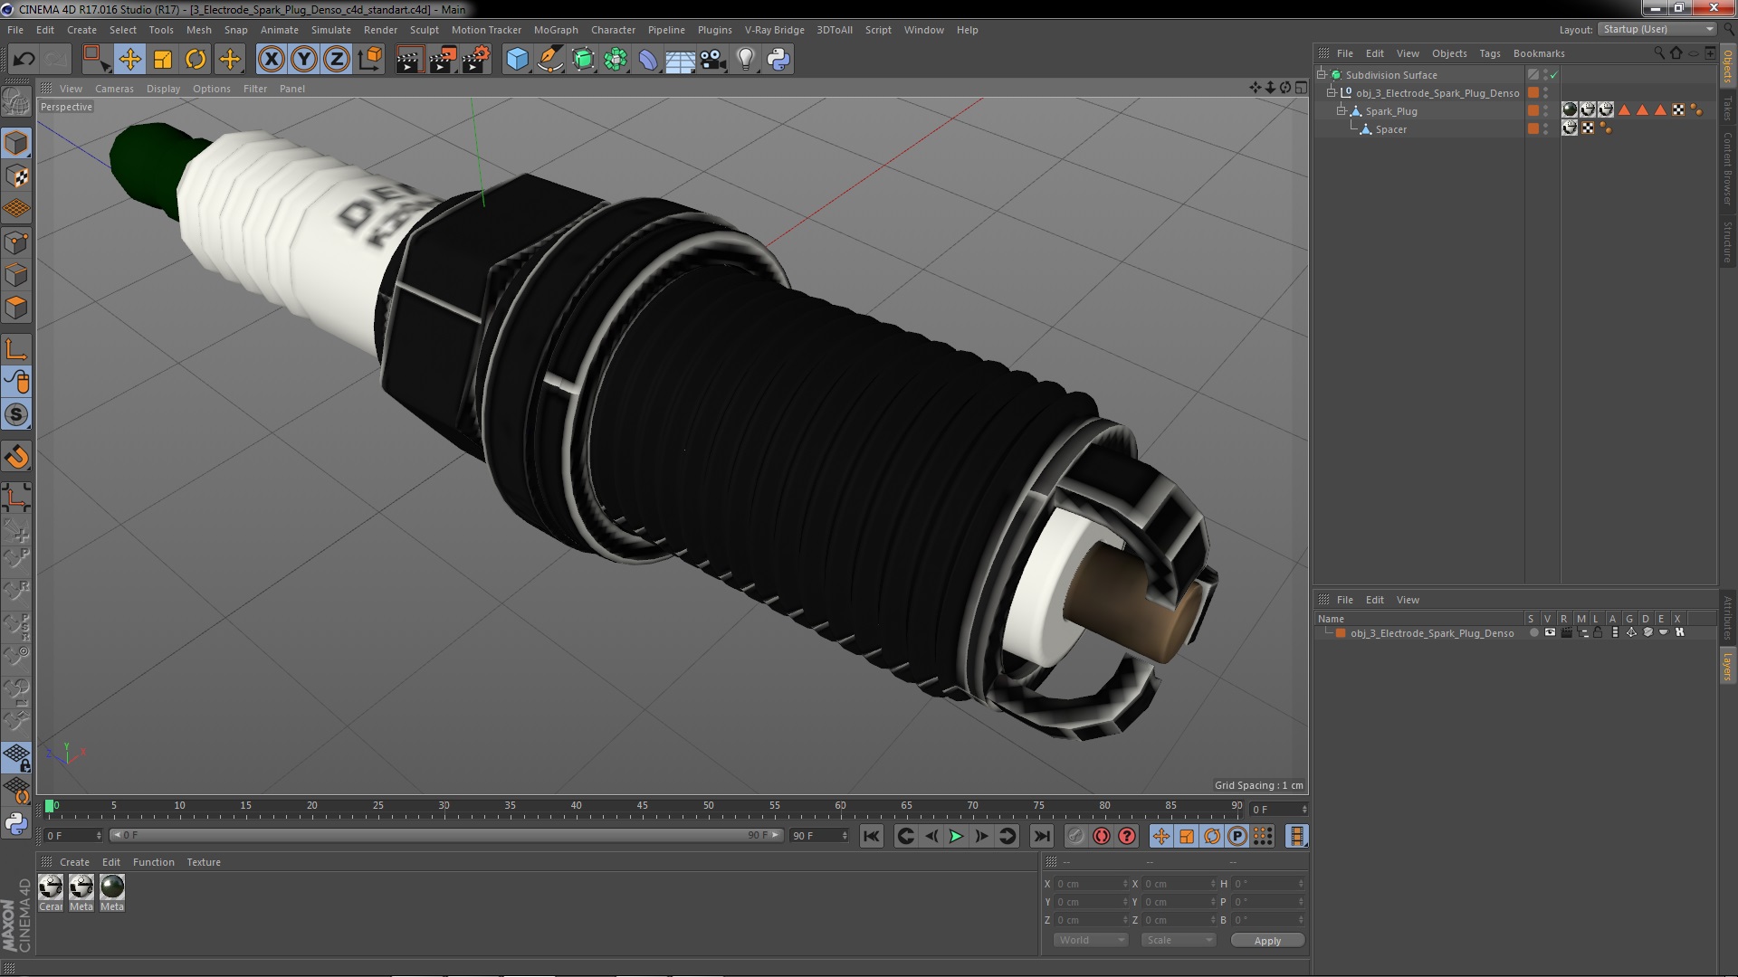Activate the Scale tool
Image resolution: width=1738 pixels, height=977 pixels.
[x=163, y=60]
